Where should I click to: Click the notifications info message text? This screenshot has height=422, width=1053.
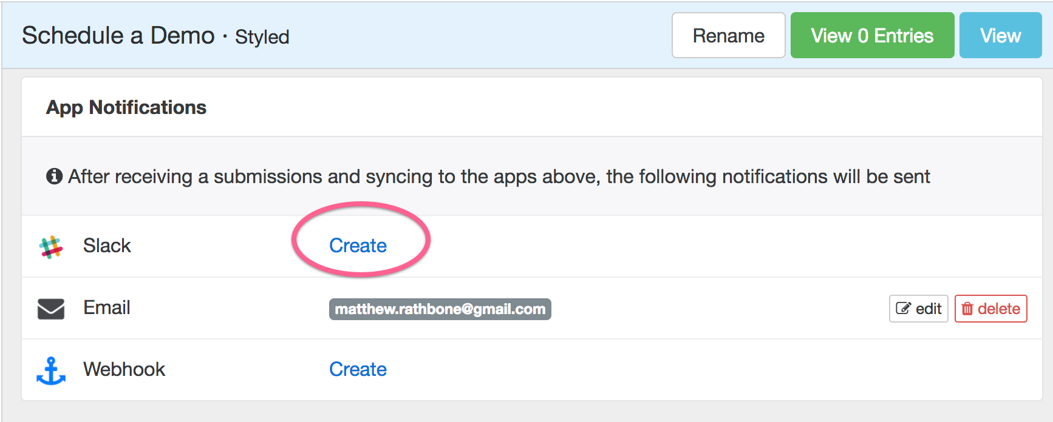pos(499,176)
